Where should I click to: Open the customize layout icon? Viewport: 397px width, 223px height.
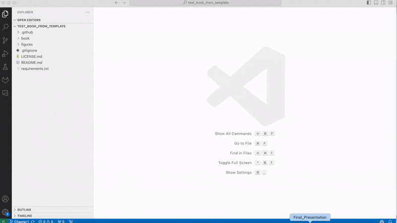[x=391, y=2]
